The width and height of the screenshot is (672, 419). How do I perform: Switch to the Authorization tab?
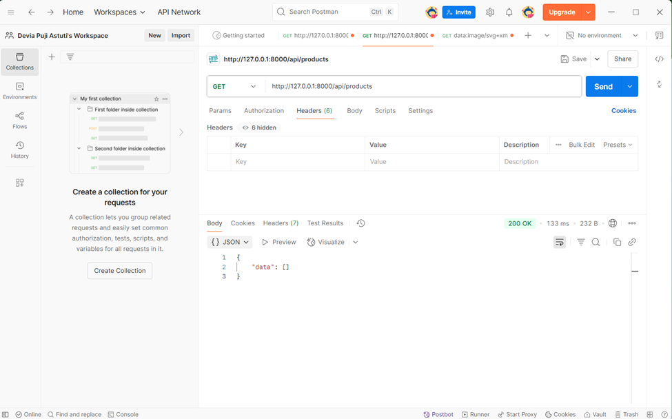click(263, 111)
